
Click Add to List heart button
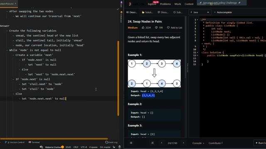(x=175, y=28)
